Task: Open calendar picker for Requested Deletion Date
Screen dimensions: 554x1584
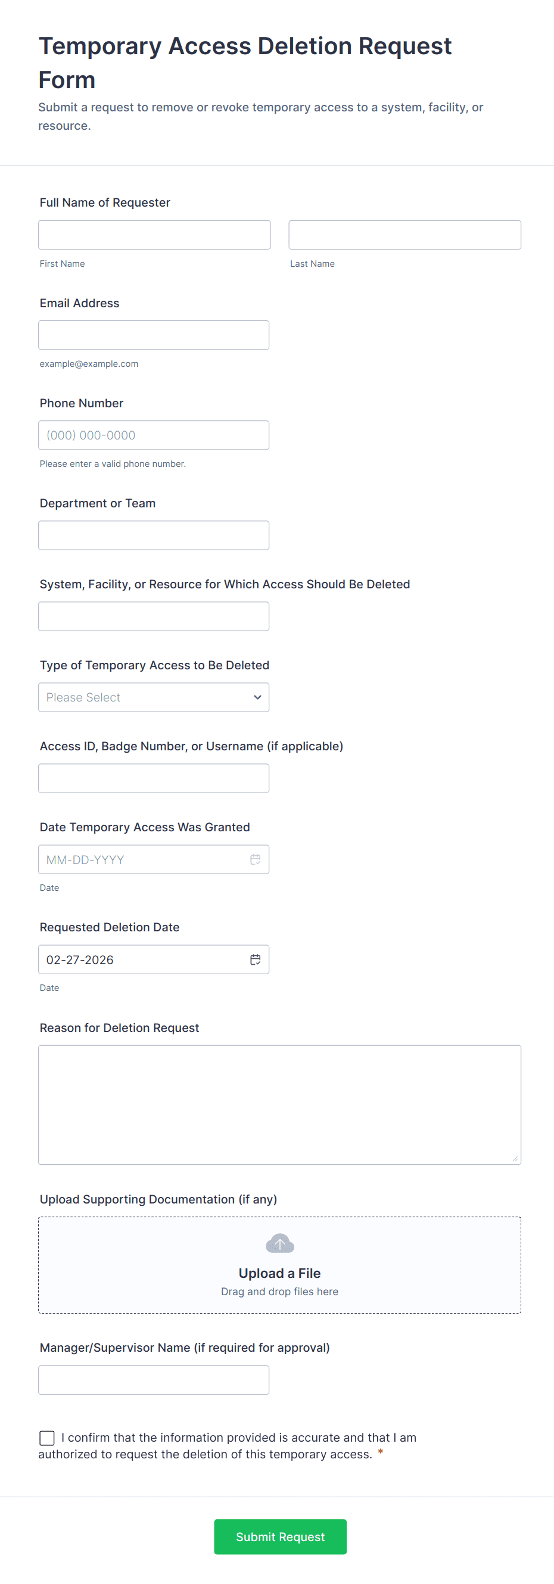Action: click(256, 959)
